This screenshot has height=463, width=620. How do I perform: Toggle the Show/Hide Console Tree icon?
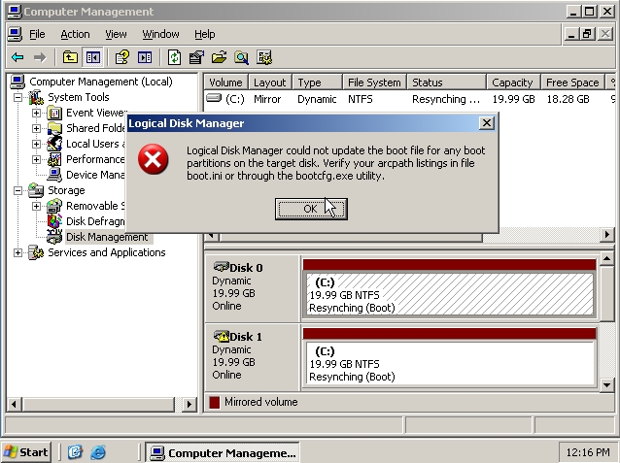pyautogui.click(x=93, y=57)
